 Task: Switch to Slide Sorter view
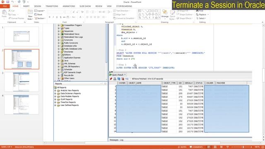215,147
